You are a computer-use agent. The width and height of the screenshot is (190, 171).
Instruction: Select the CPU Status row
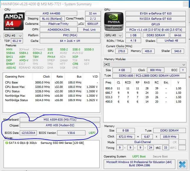[51, 91]
